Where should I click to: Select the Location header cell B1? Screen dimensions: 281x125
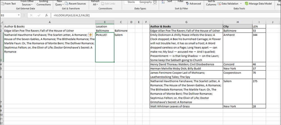click(105, 26)
